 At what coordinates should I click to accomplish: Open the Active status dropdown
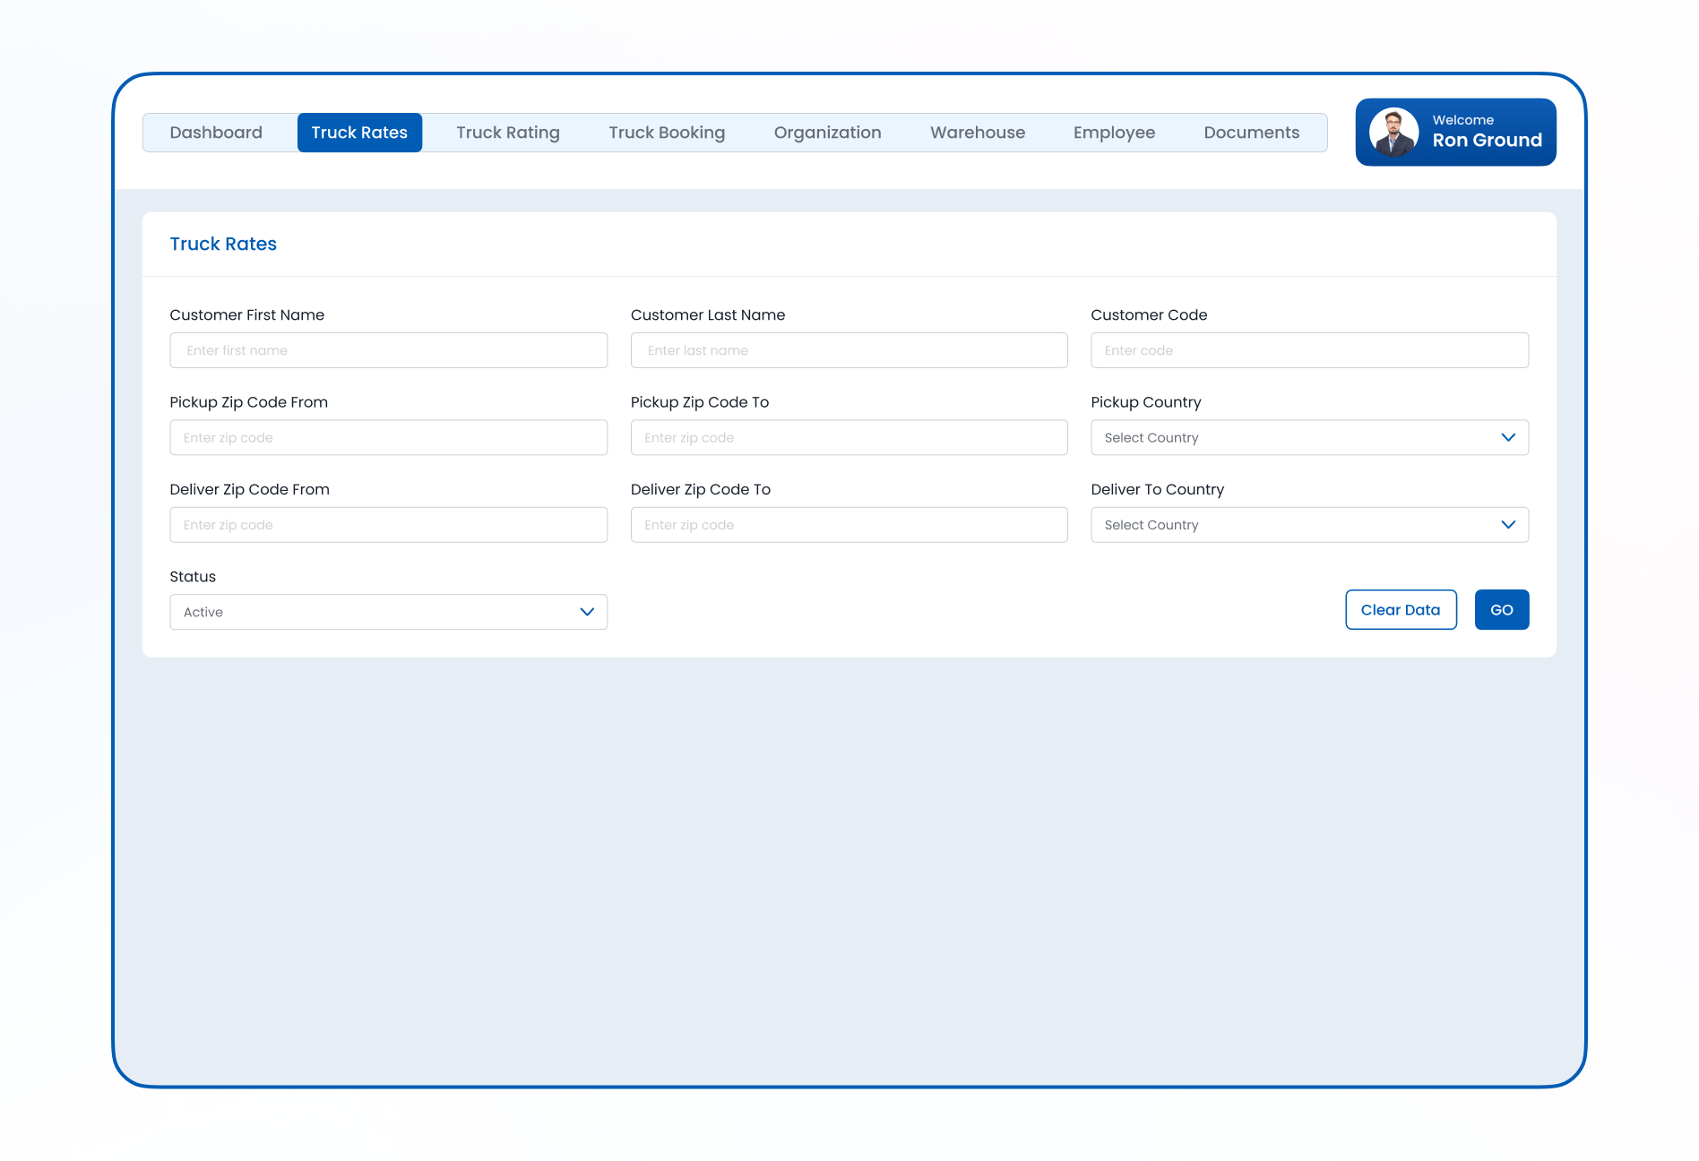(388, 612)
